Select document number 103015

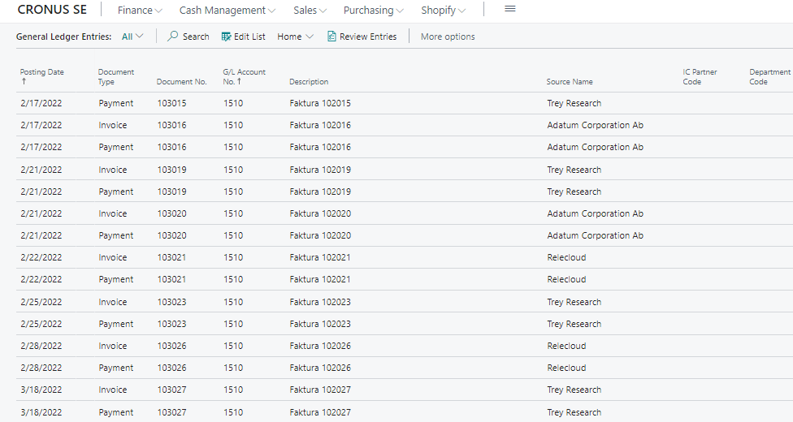(x=171, y=103)
